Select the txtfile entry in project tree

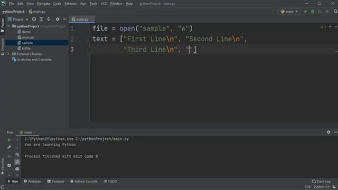(26, 49)
